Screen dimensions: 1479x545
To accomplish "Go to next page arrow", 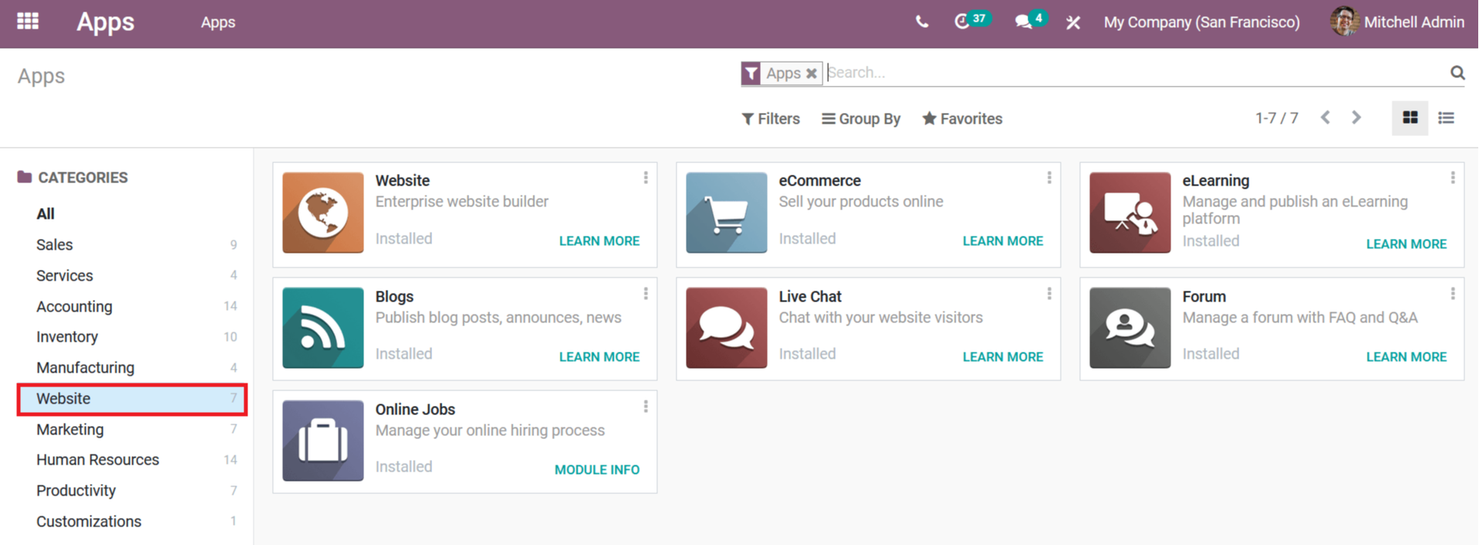I will (1356, 118).
